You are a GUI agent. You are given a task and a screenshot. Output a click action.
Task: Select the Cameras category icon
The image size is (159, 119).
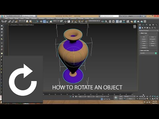147,28
